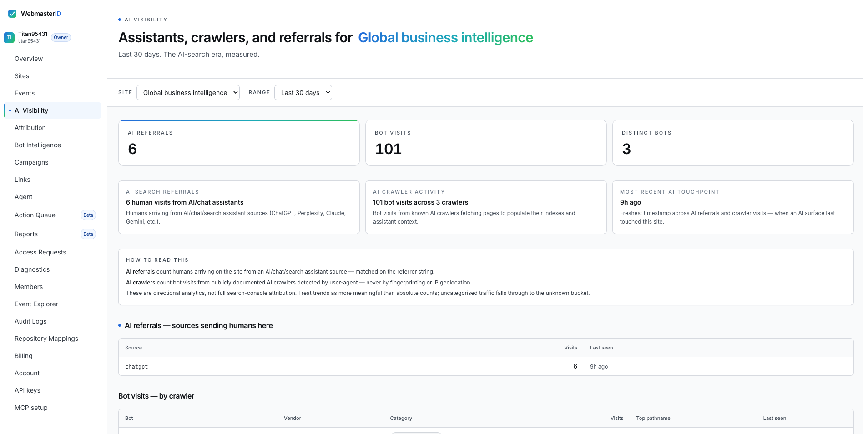863x434 pixels.
Task: Go to Overview in sidebar
Action: (x=29, y=59)
